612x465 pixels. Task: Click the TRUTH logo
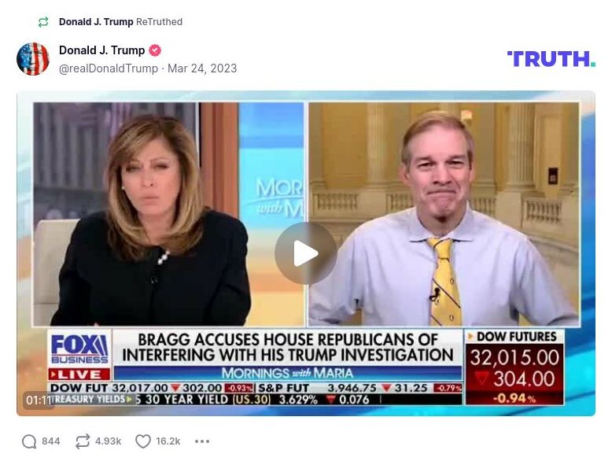point(551,59)
